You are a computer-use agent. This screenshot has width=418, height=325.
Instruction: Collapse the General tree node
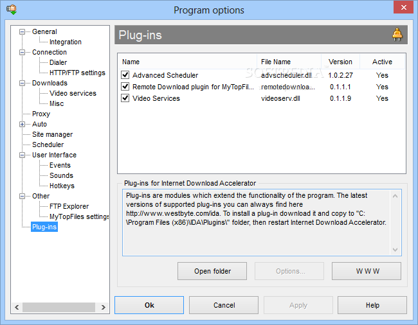(22, 31)
